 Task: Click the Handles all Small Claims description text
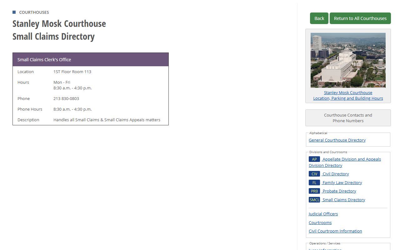[107, 120]
